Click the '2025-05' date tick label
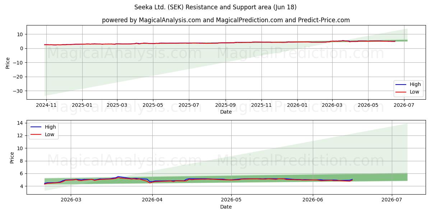431x215 pixels. click(153, 105)
